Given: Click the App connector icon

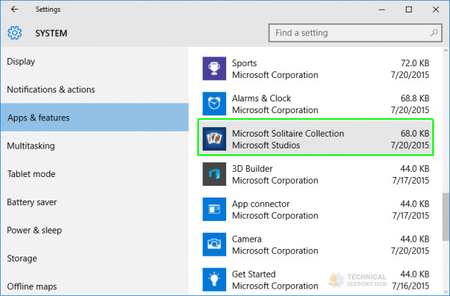Looking at the screenshot, I should click(x=214, y=209).
